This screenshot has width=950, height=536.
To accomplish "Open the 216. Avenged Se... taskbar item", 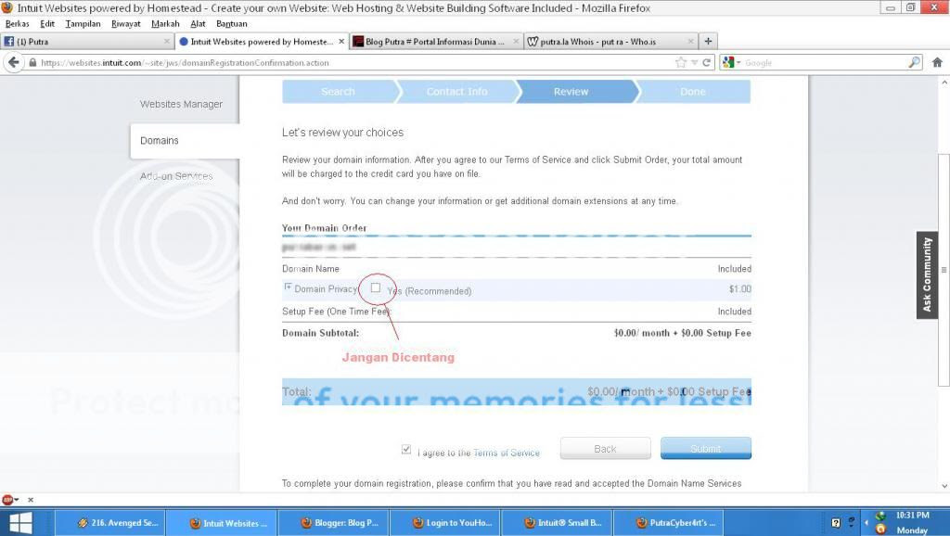I will (110, 523).
